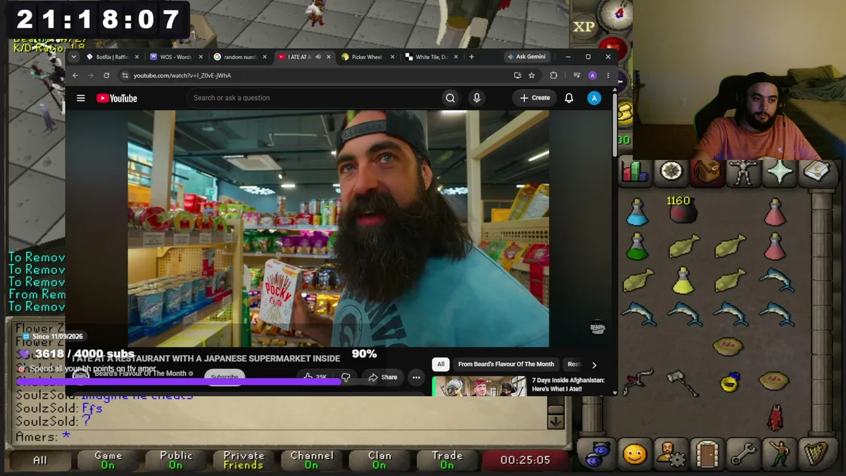Click the YouTube Create button
The width and height of the screenshot is (846, 476).
pyautogui.click(x=535, y=98)
